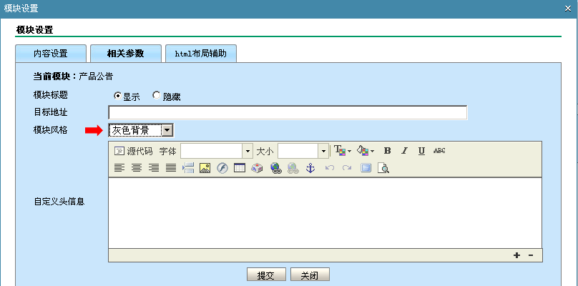The image size is (578, 286).
Task: Close the 模块设置 dialog with X
Action: tap(568, 9)
